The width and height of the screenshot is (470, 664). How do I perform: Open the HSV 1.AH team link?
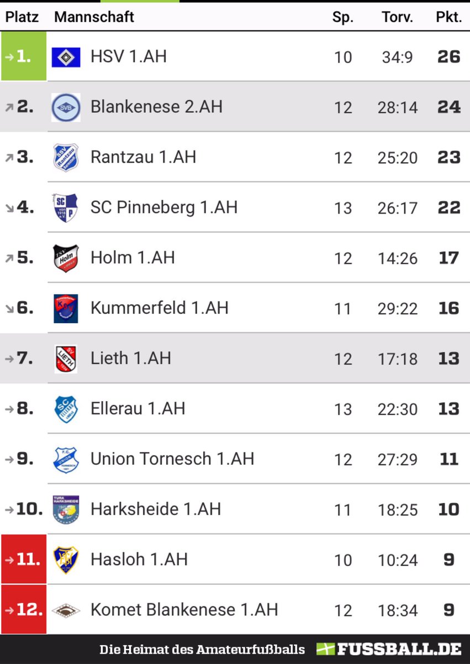[129, 56]
